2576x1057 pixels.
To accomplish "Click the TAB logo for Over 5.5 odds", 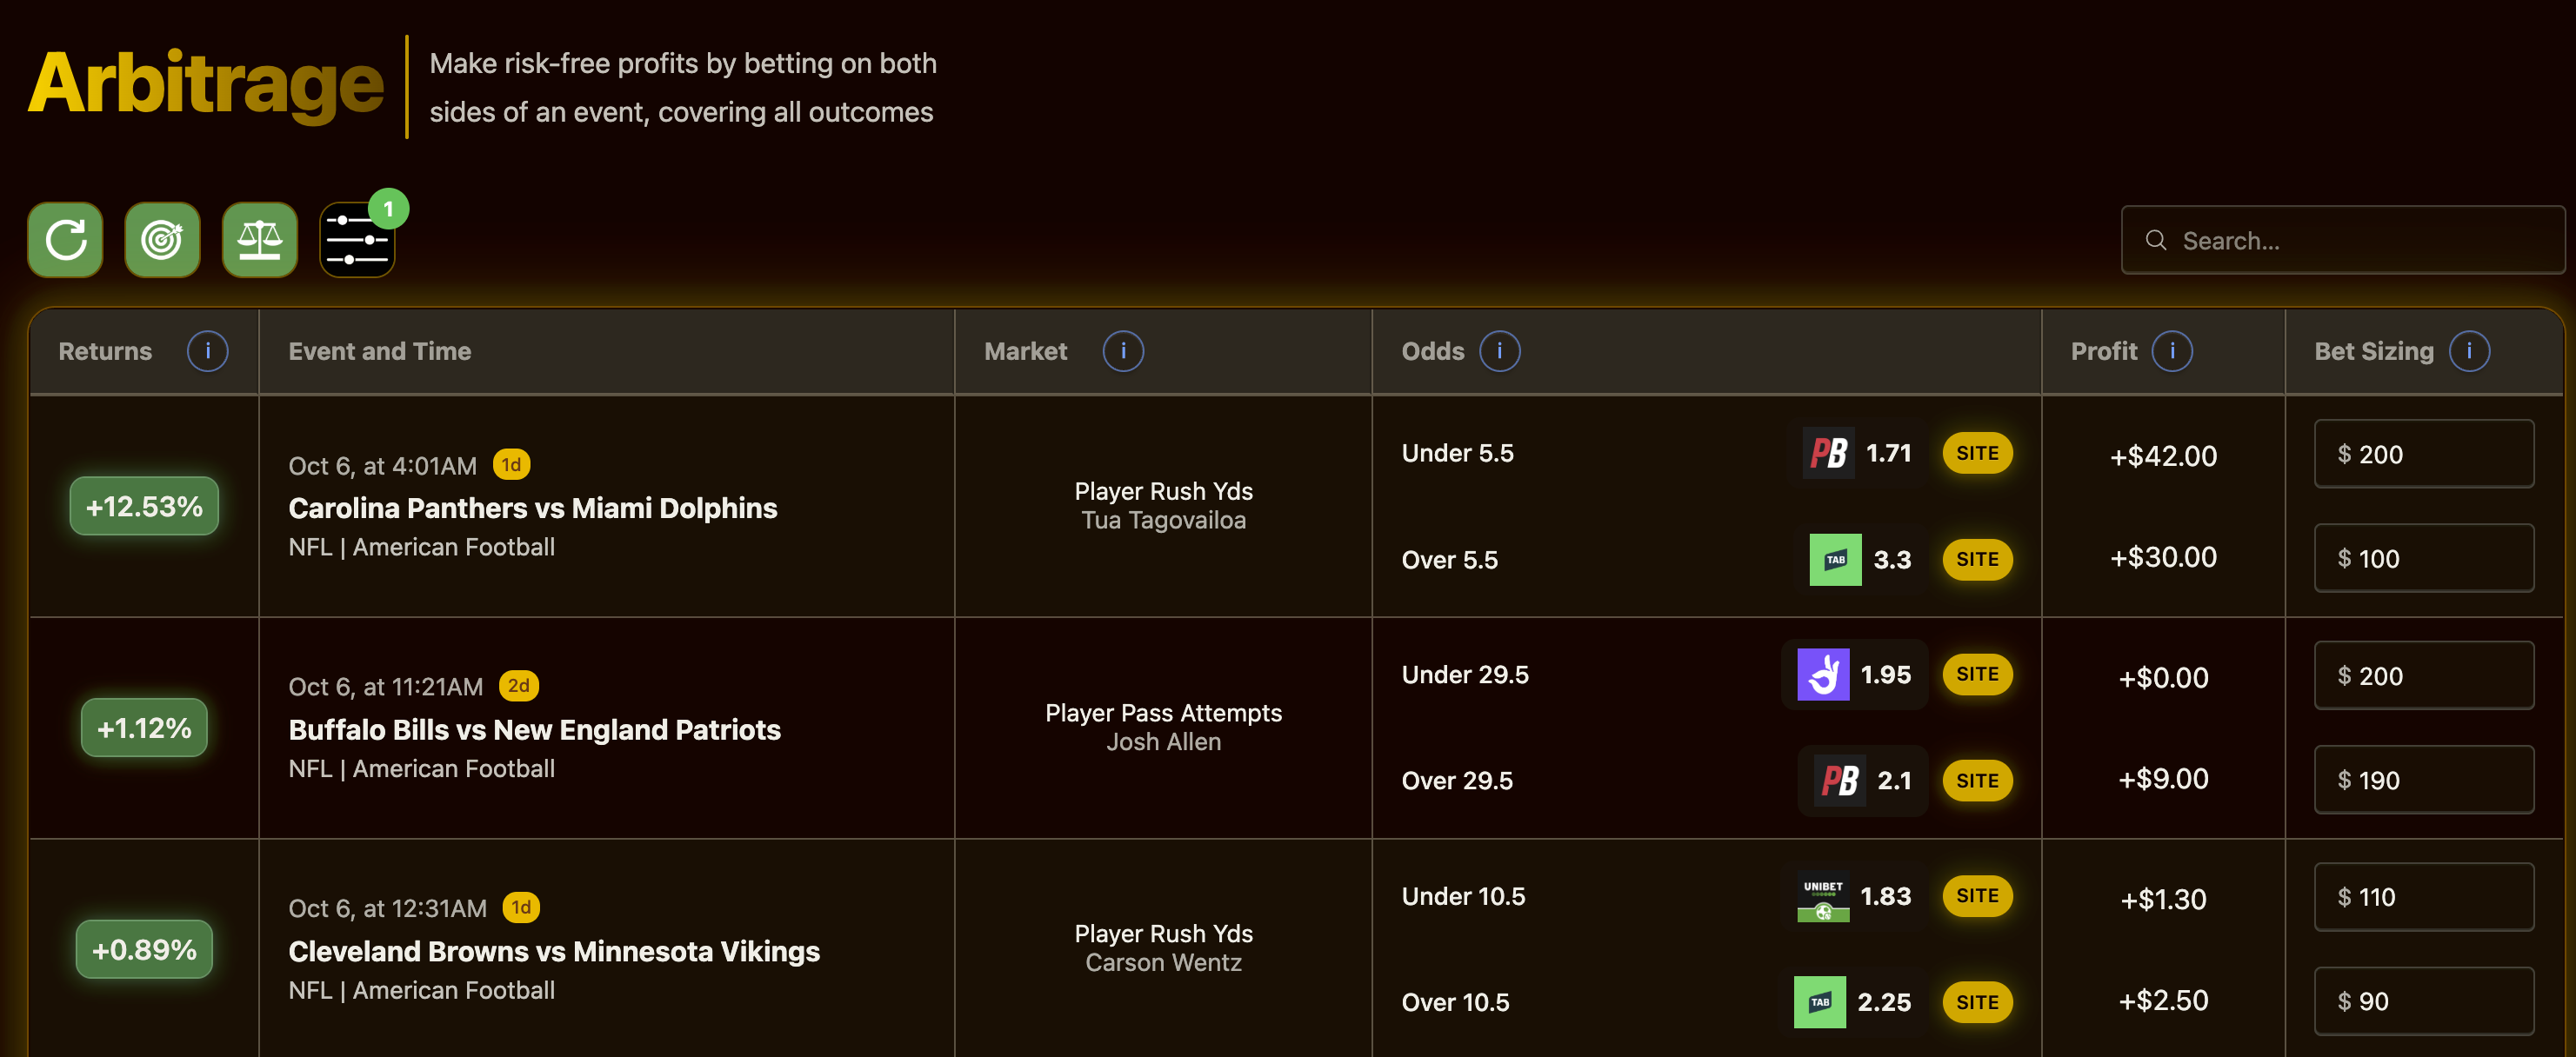I will pyautogui.click(x=1835, y=560).
